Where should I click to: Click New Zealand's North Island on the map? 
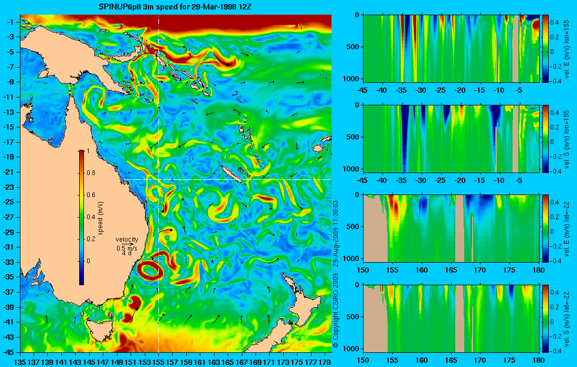coord(305,305)
